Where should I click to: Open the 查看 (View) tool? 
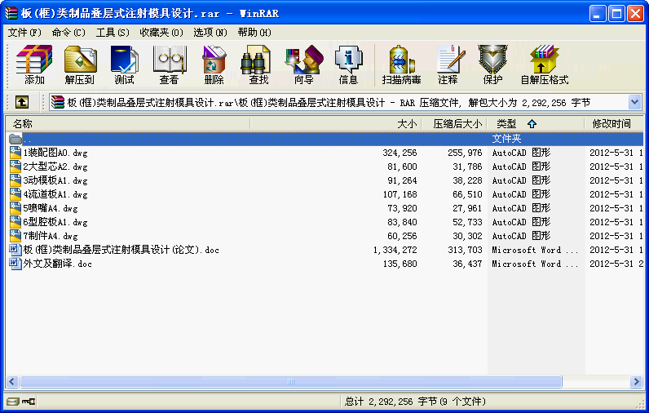(x=170, y=65)
